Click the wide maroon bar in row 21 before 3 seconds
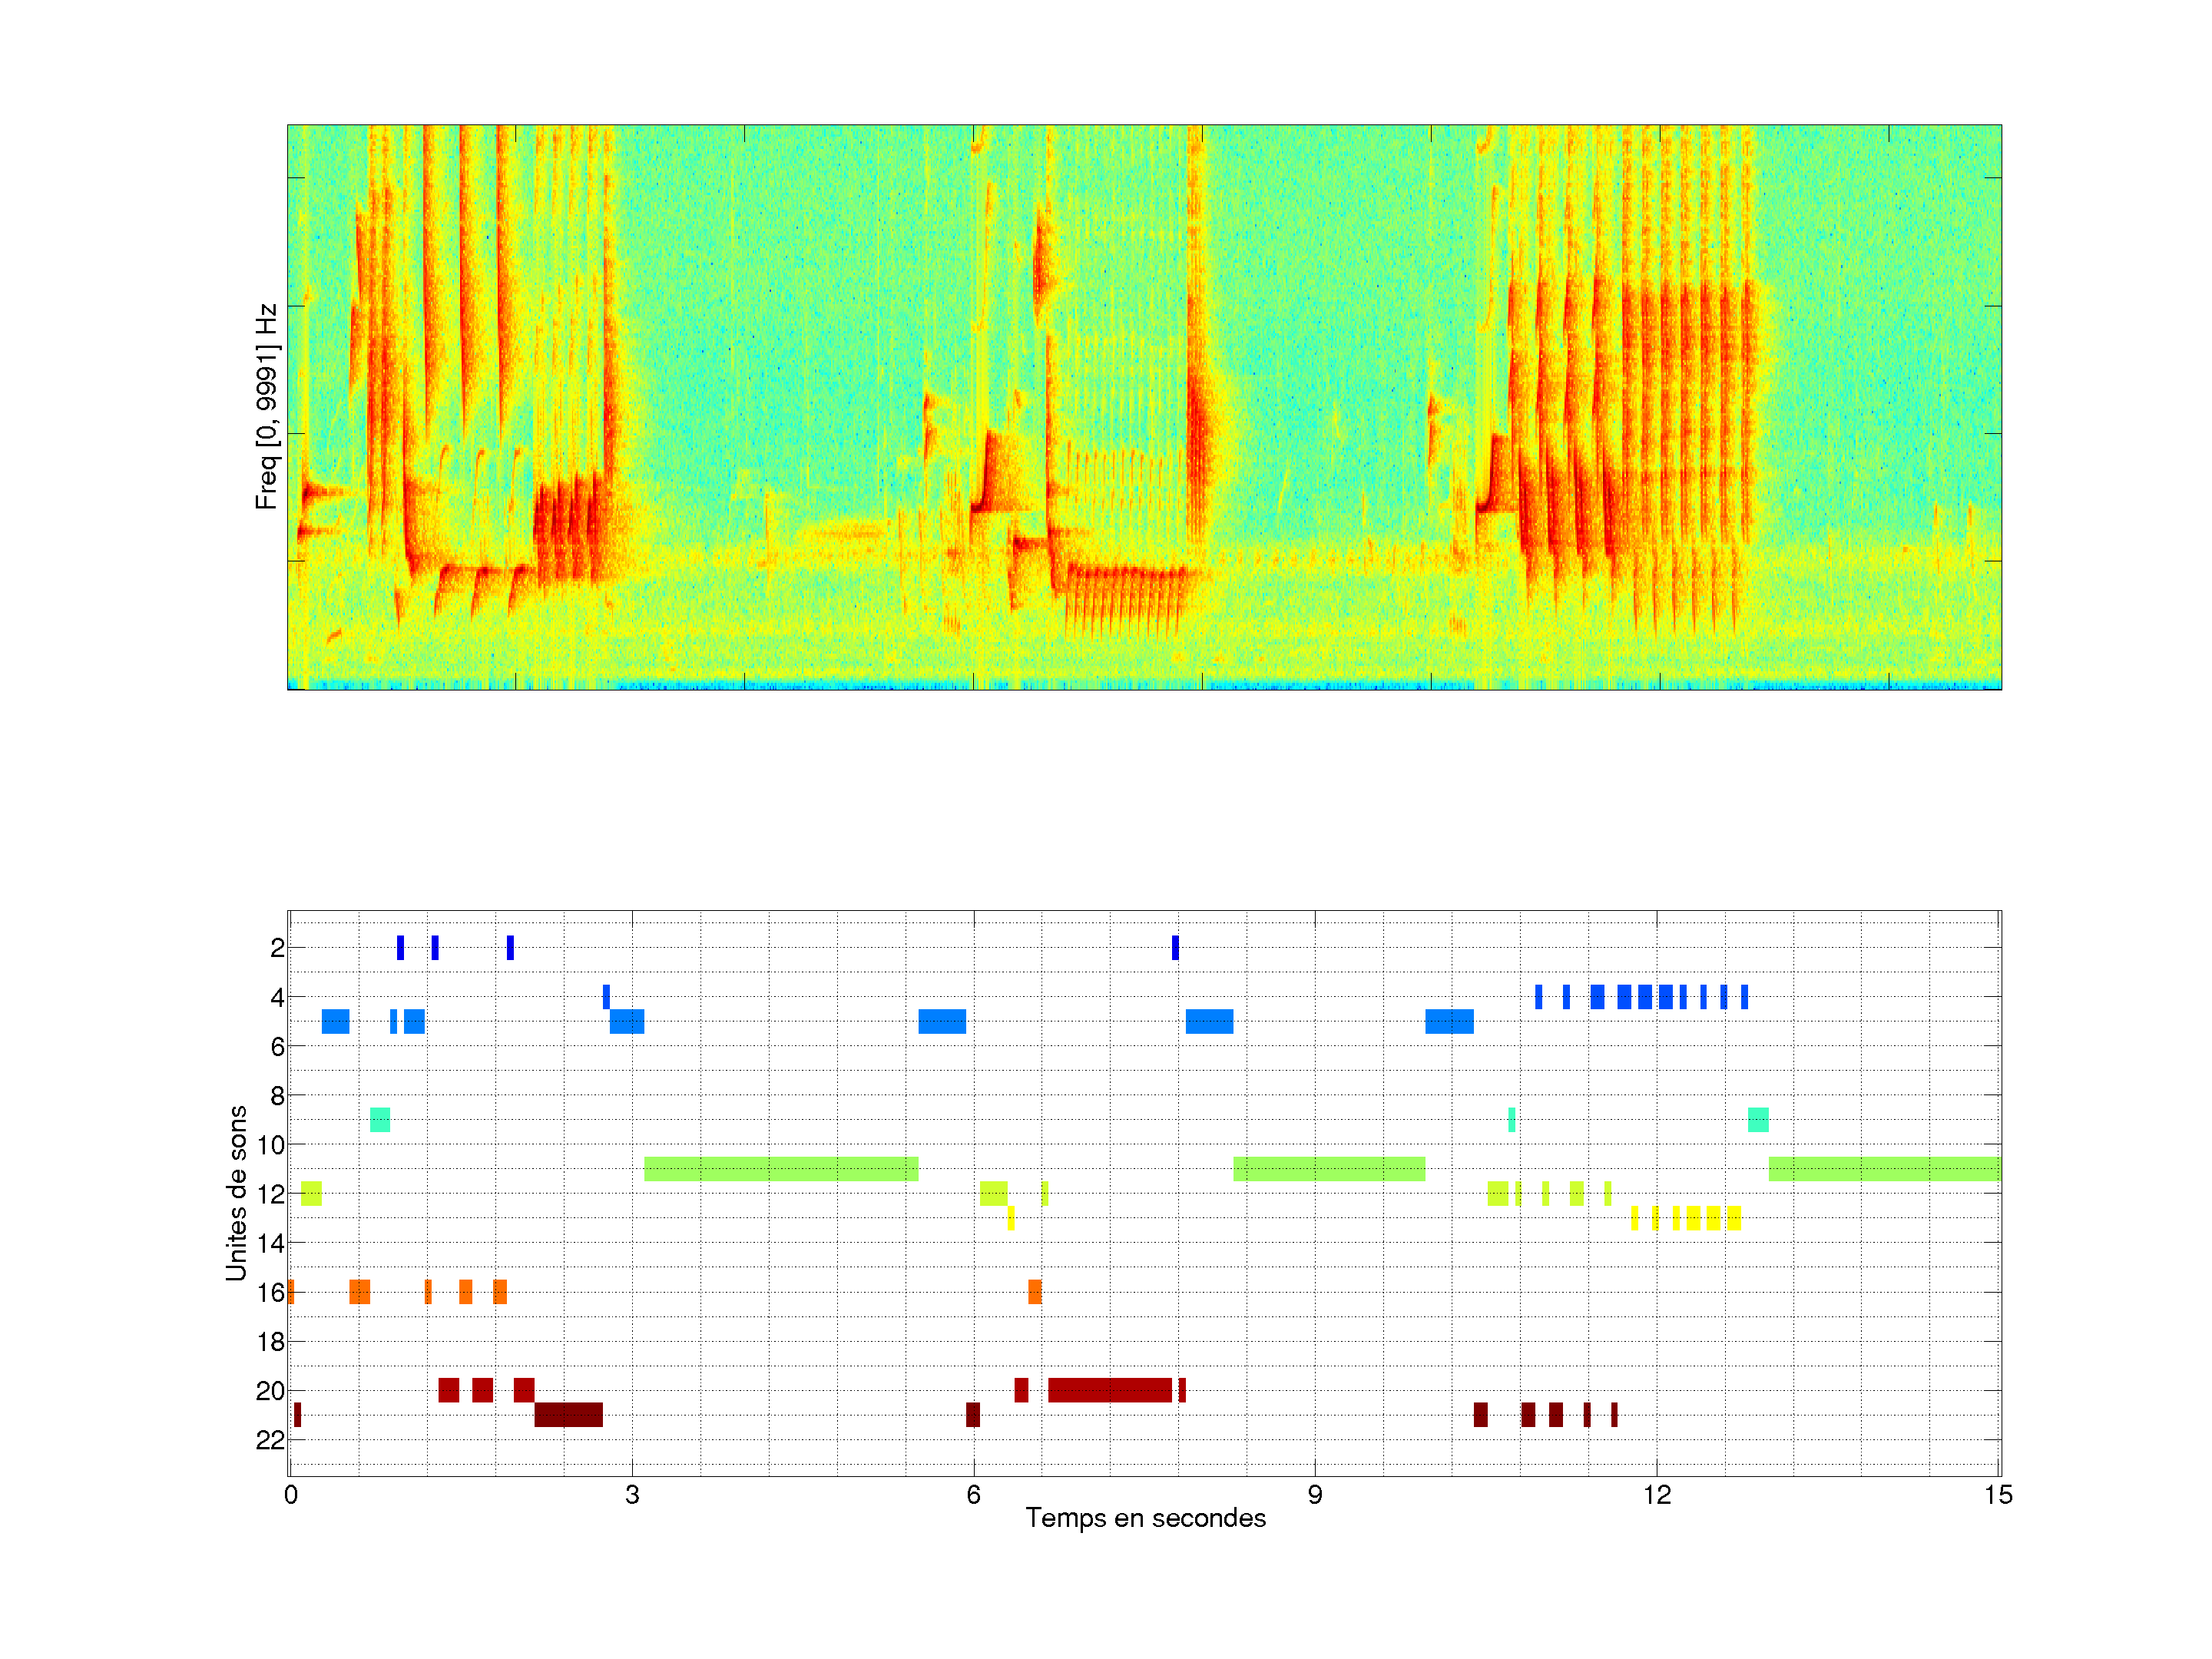This screenshot has height=1659, width=2212. click(x=568, y=1414)
